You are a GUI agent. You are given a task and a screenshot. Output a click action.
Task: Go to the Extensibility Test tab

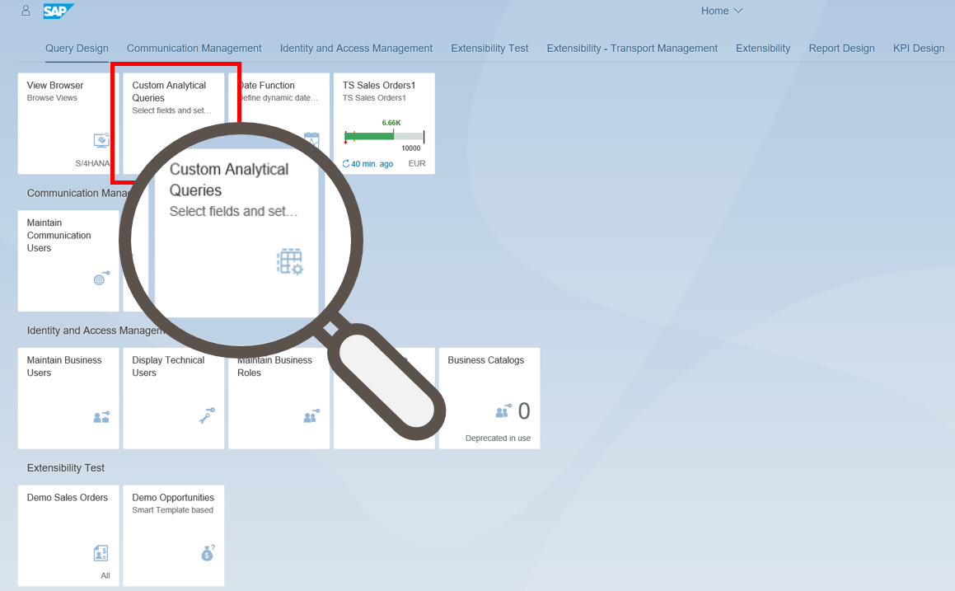click(489, 48)
